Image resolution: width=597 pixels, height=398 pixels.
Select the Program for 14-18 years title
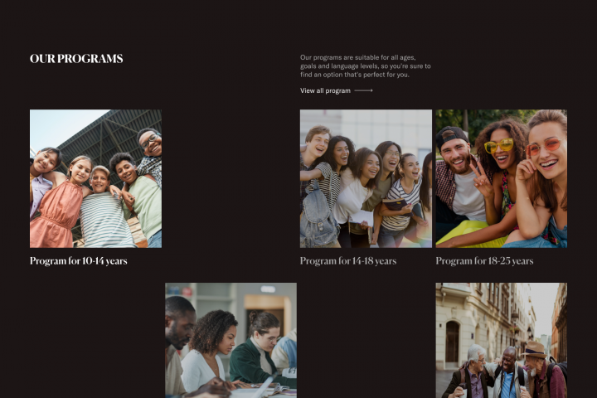[x=348, y=261]
